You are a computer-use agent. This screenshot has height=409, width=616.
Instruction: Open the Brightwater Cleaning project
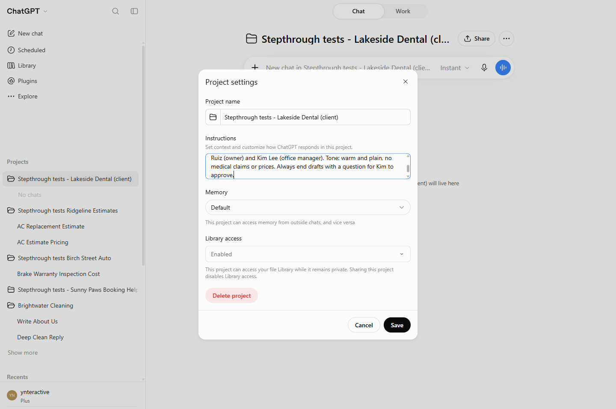coord(71,305)
